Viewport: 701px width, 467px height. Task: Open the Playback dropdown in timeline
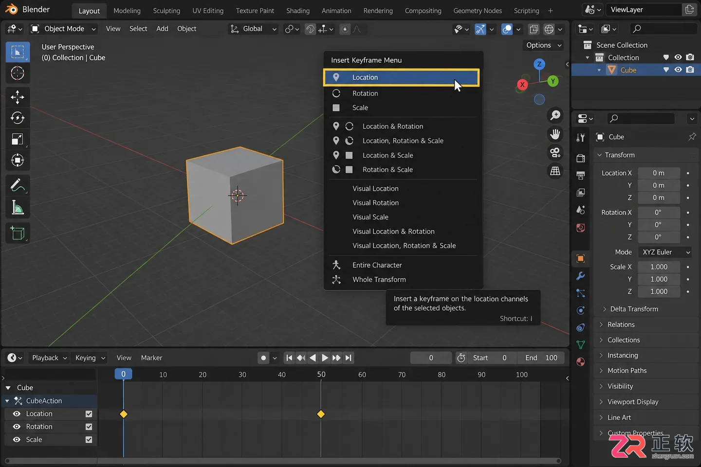[x=49, y=358]
